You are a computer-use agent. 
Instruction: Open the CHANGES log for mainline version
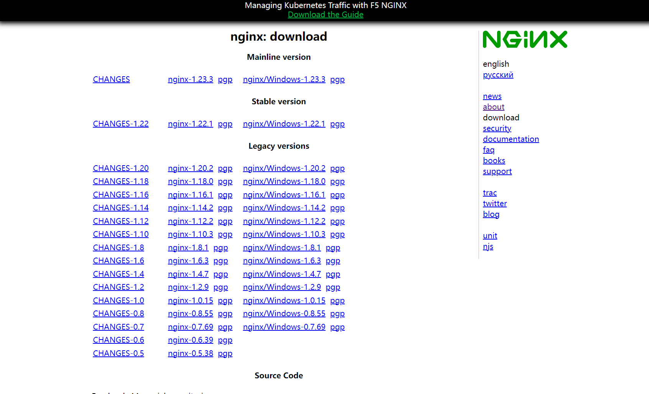pyautogui.click(x=111, y=79)
